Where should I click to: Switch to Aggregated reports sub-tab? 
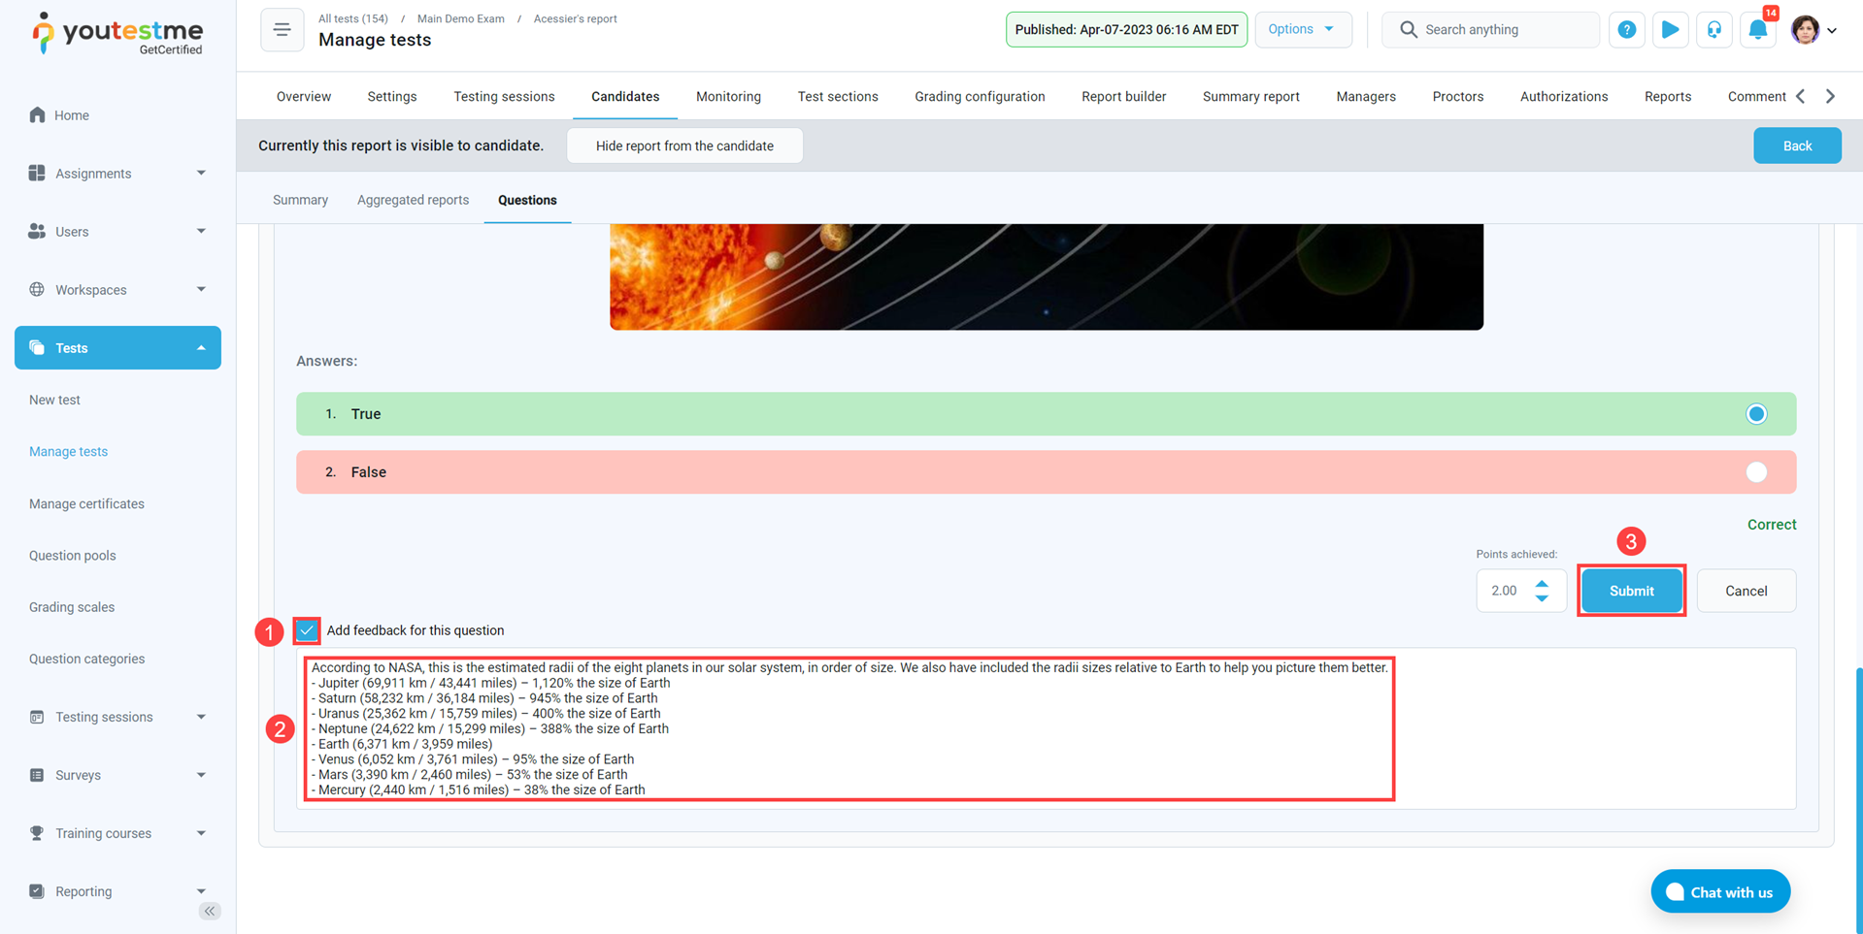pos(413,200)
